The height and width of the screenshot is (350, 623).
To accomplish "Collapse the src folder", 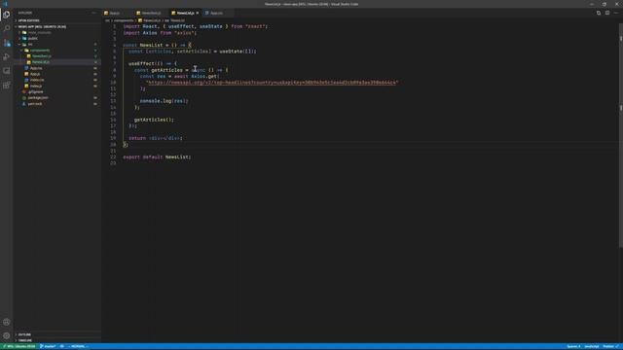I will pyautogui.click(x=30, y=45).
